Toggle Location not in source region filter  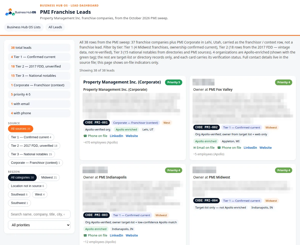27,186
